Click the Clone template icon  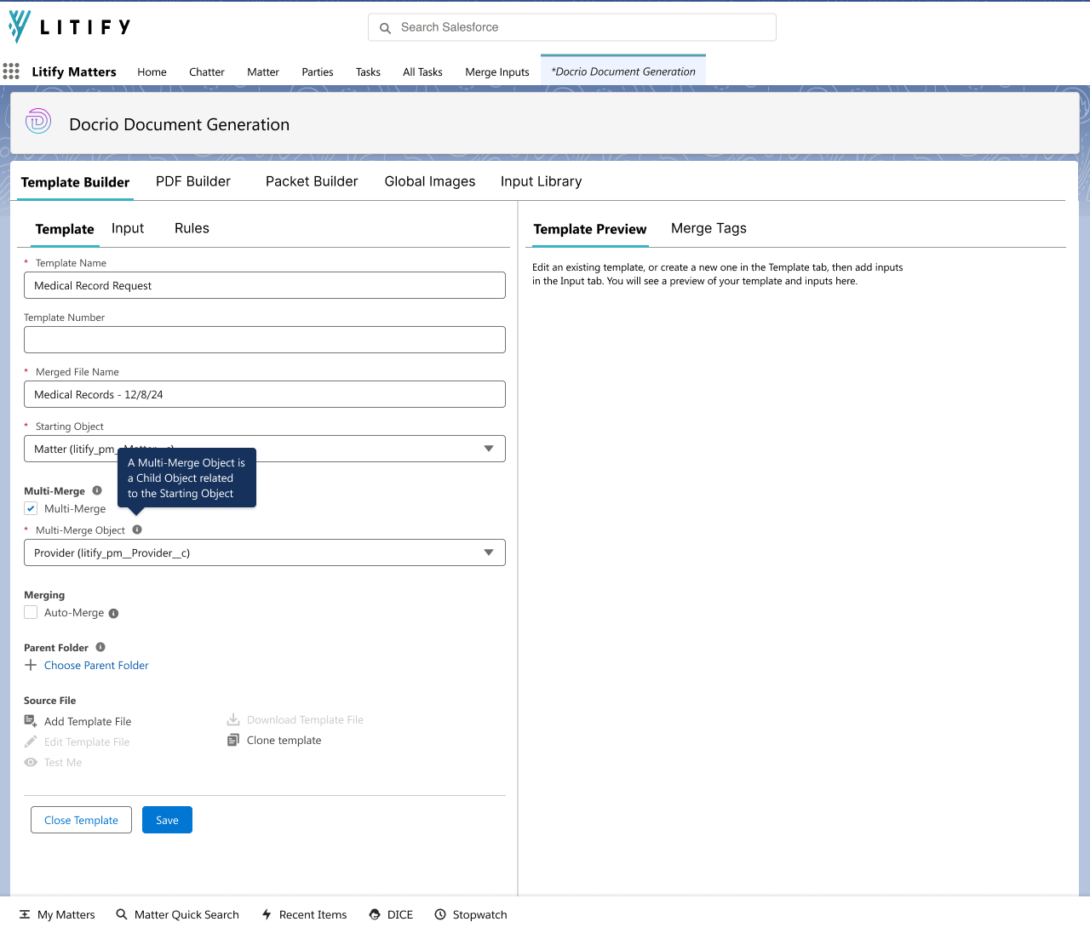pyautogui.click(x=233, y=740)
